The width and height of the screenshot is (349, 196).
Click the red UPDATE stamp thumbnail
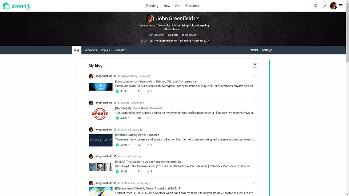pyautogui.click(x=101, y=114)
